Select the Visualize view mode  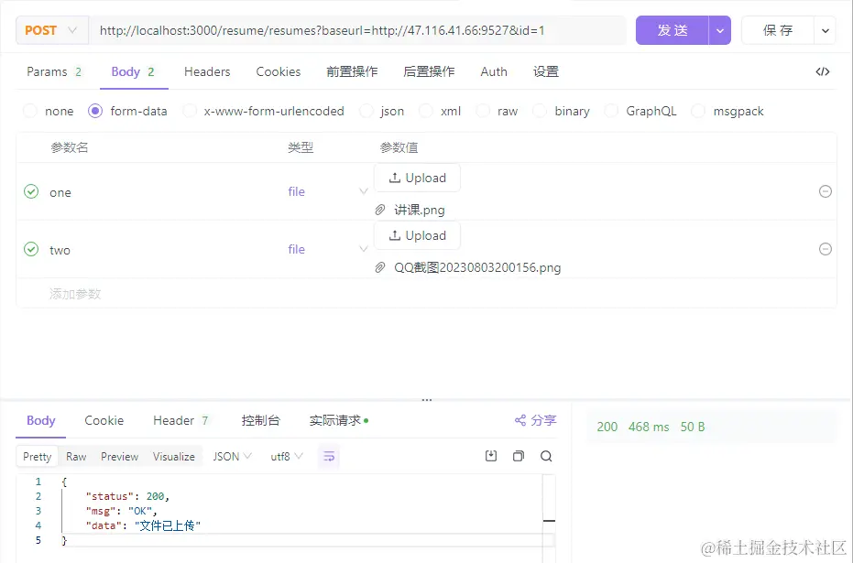coord(173,457)
